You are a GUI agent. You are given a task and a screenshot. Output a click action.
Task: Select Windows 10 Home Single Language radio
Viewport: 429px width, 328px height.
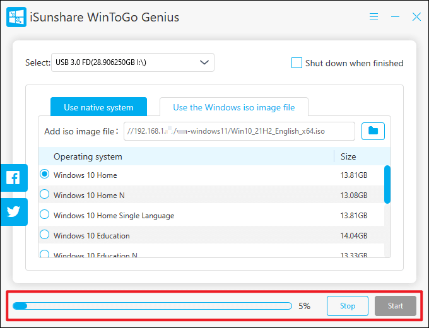(44, 214)
